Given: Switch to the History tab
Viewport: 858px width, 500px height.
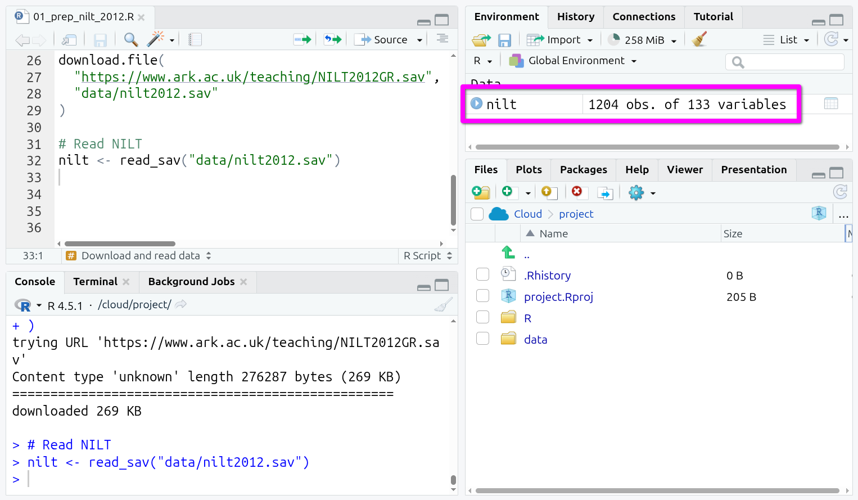Looking at the screenshot, I should [x=575, y=17].
